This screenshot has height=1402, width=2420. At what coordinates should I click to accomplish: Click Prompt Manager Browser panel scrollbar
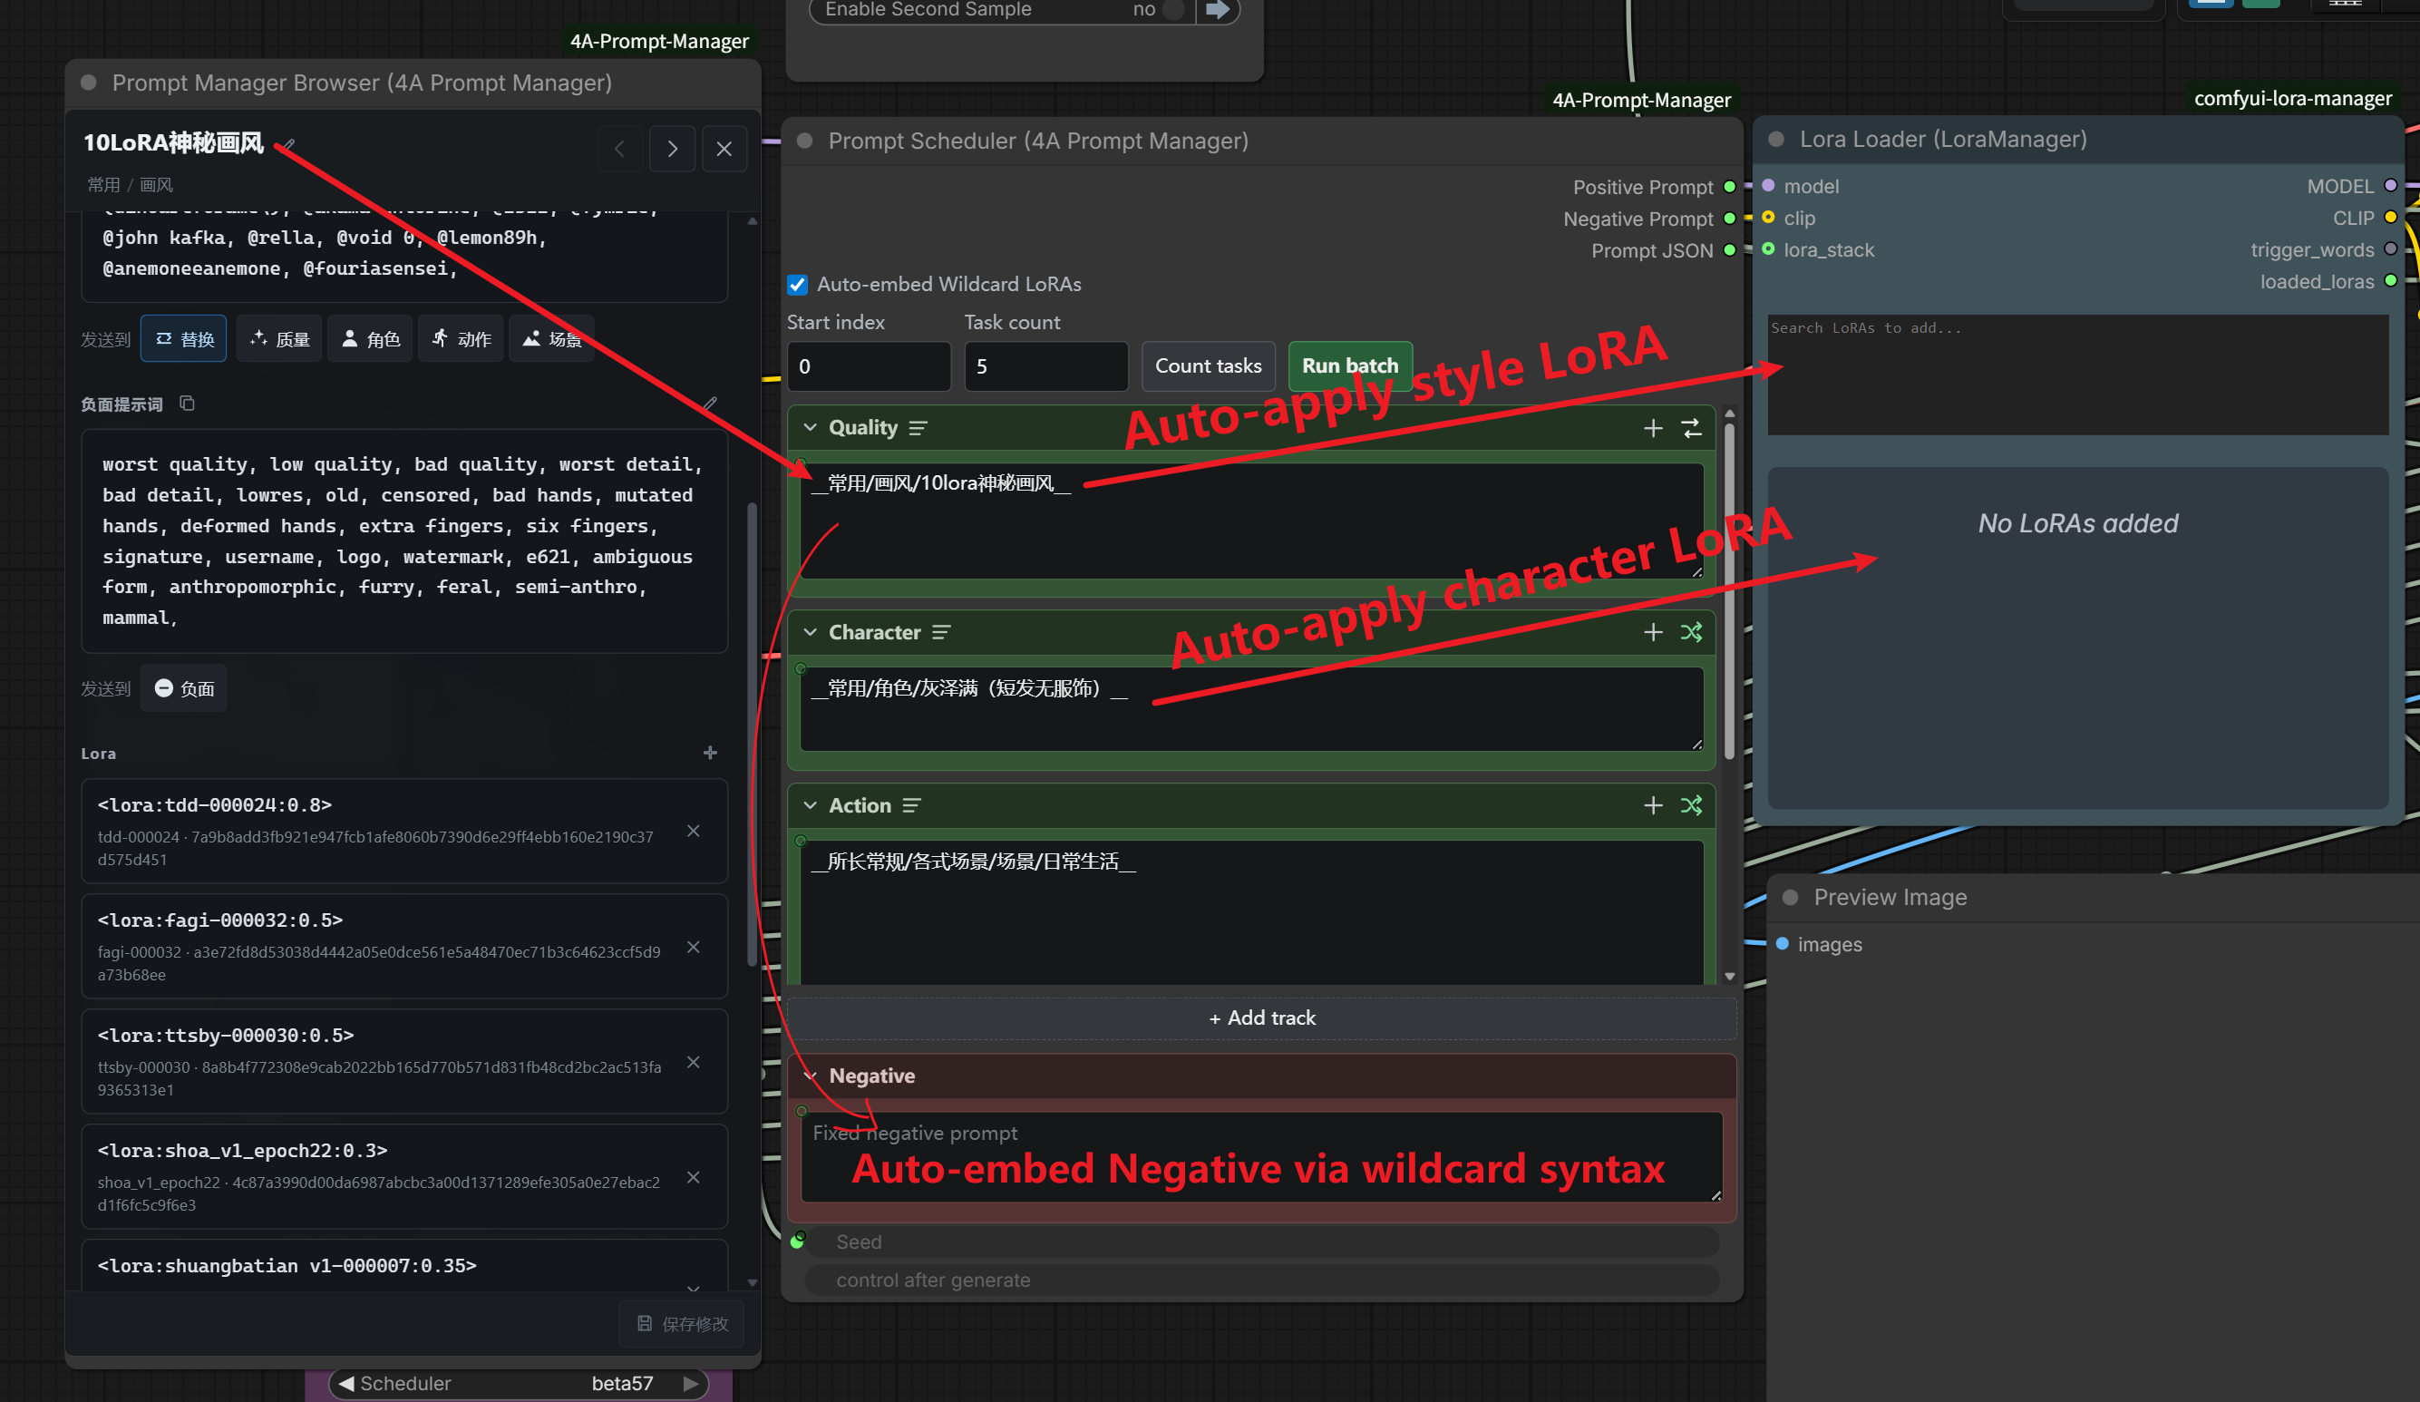pos(752,735)
